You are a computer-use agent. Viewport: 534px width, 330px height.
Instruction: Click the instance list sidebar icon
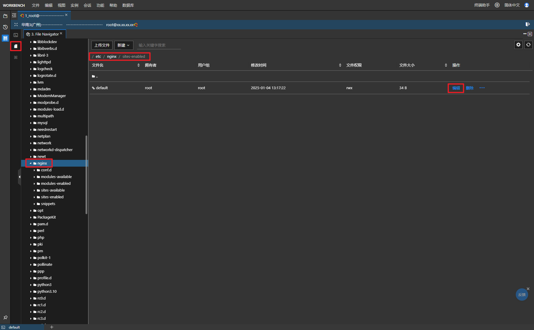tap(5, 38)
